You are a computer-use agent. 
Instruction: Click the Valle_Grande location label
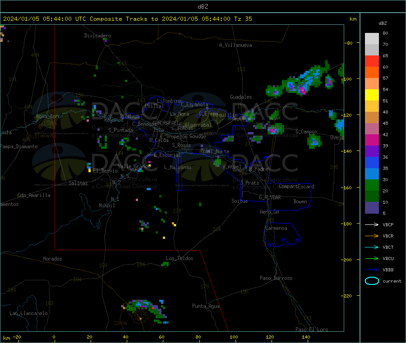[134, 166]
